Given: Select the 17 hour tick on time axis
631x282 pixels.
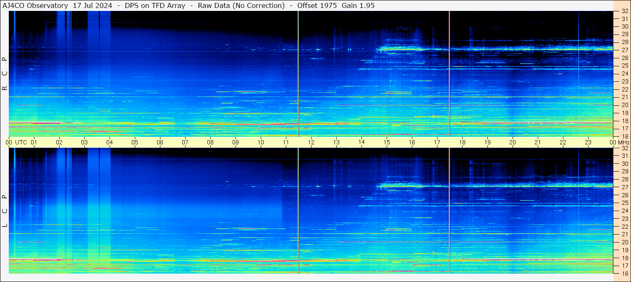Looking at the screenshot, I should coord(437,142).
